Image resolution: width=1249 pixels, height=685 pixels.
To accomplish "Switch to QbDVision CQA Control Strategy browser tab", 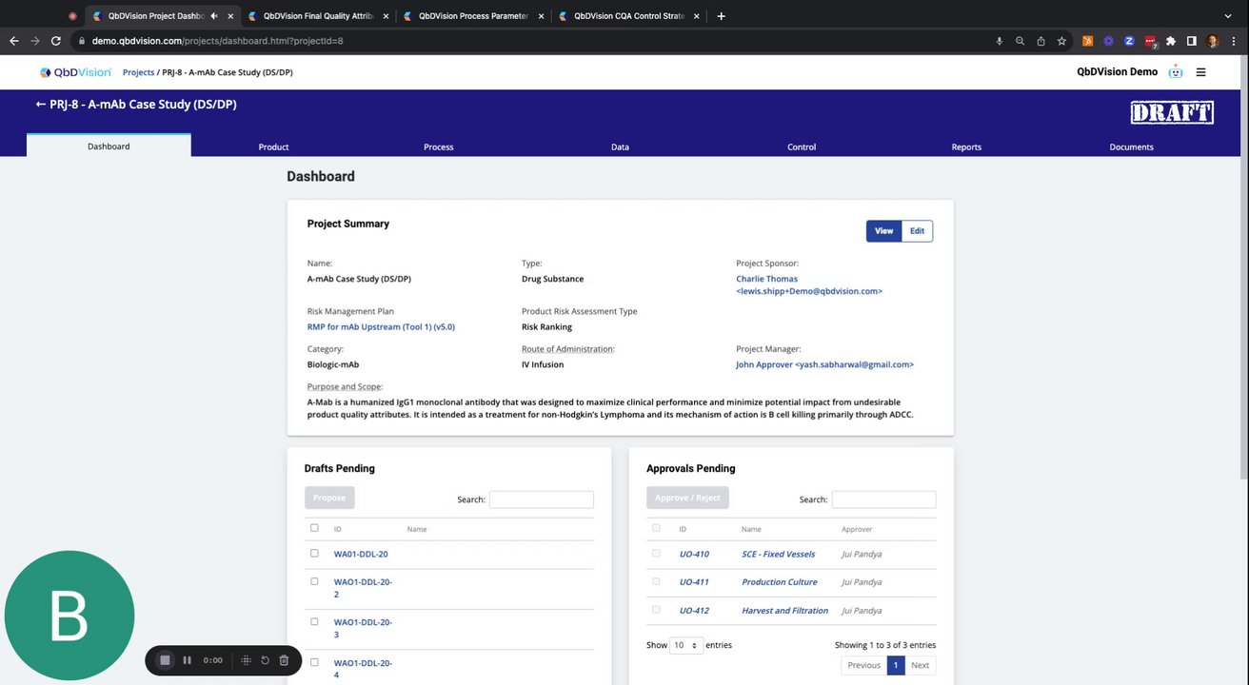I will (x=628, y=16).
